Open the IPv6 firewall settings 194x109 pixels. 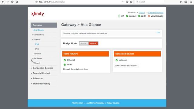click(x=37, y=49)
